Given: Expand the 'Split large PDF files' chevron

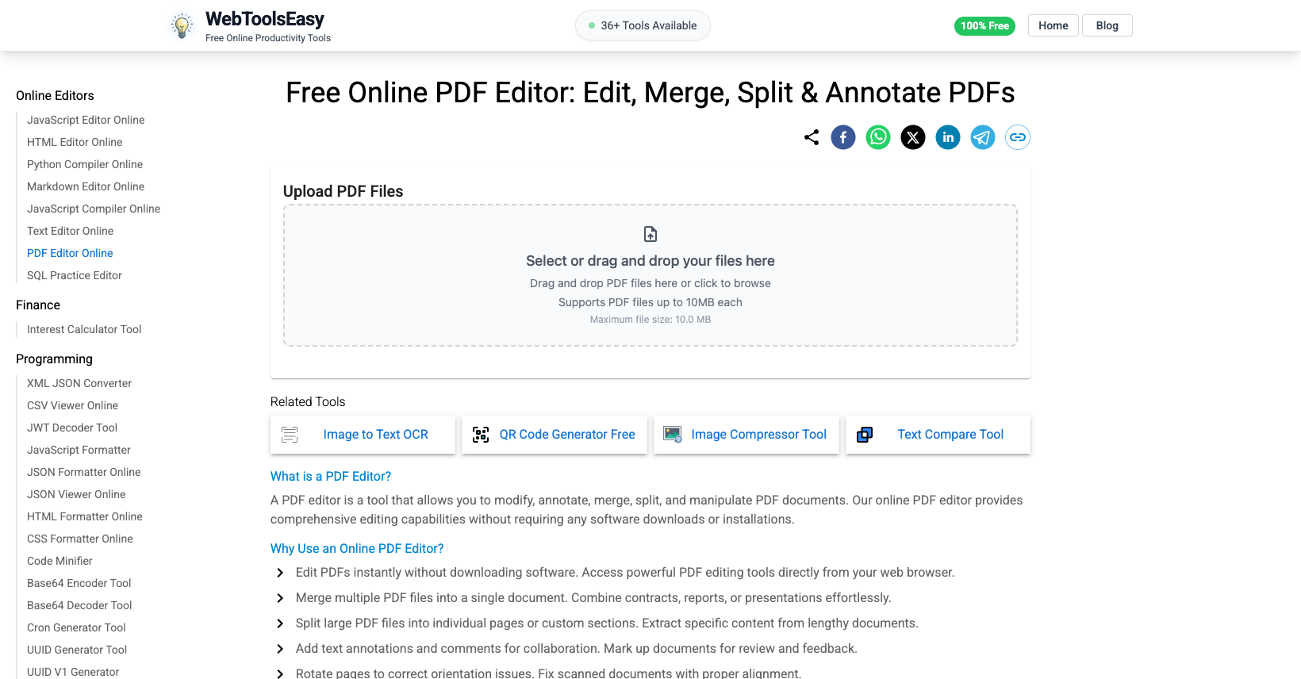Looking at the screenshot, I should pyautogui.click(x=280, y=623).
